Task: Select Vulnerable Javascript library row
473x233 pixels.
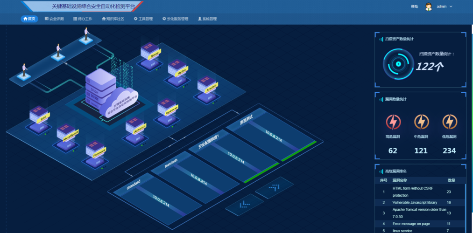Action: click(421, 202)
